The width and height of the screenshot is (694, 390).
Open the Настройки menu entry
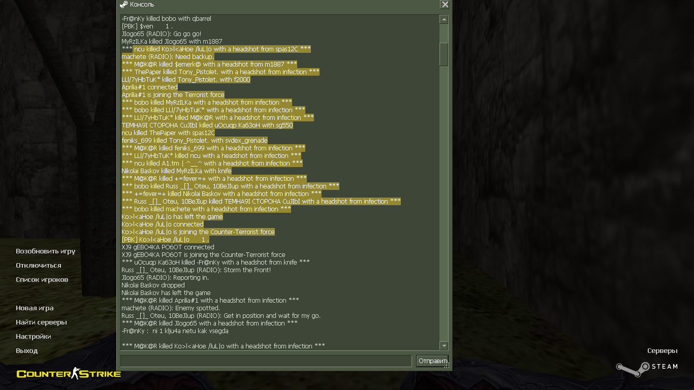click(33, 337)
